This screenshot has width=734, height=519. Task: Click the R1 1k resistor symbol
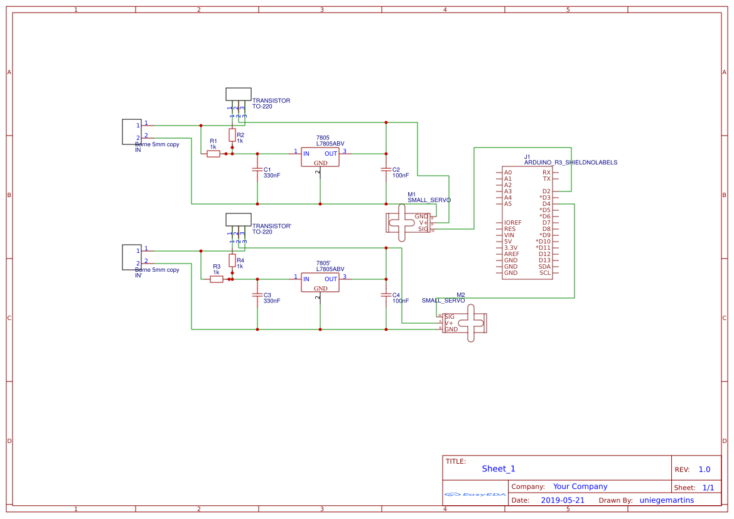point(213,154)
